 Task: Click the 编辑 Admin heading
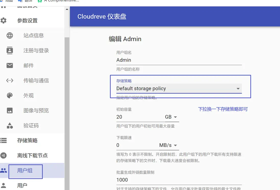click(x=125, y=39)
